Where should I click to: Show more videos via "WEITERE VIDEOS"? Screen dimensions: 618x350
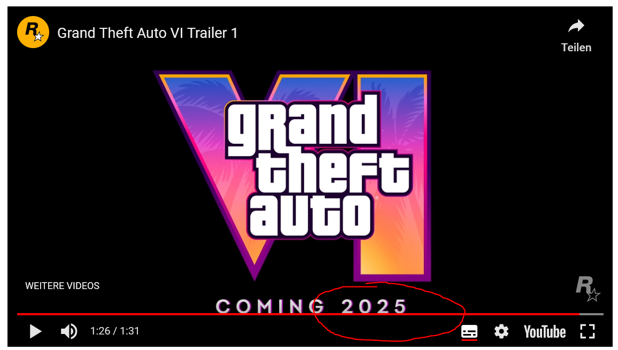pyautogui.click(x=62, y=286)
